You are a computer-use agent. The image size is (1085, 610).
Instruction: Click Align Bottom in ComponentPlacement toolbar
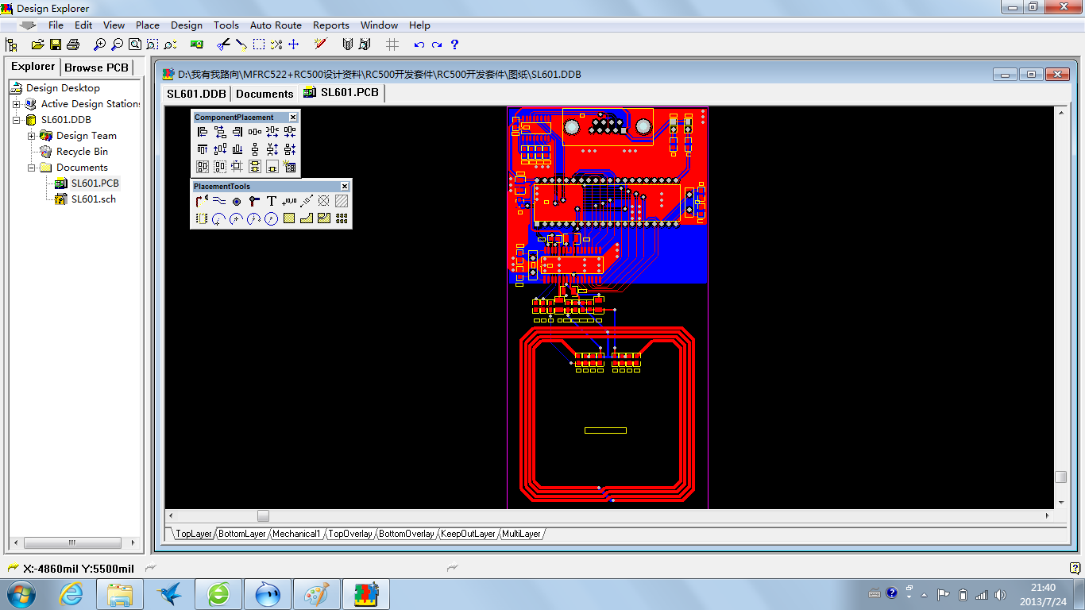pyautogui.click(x=237, y=149)
